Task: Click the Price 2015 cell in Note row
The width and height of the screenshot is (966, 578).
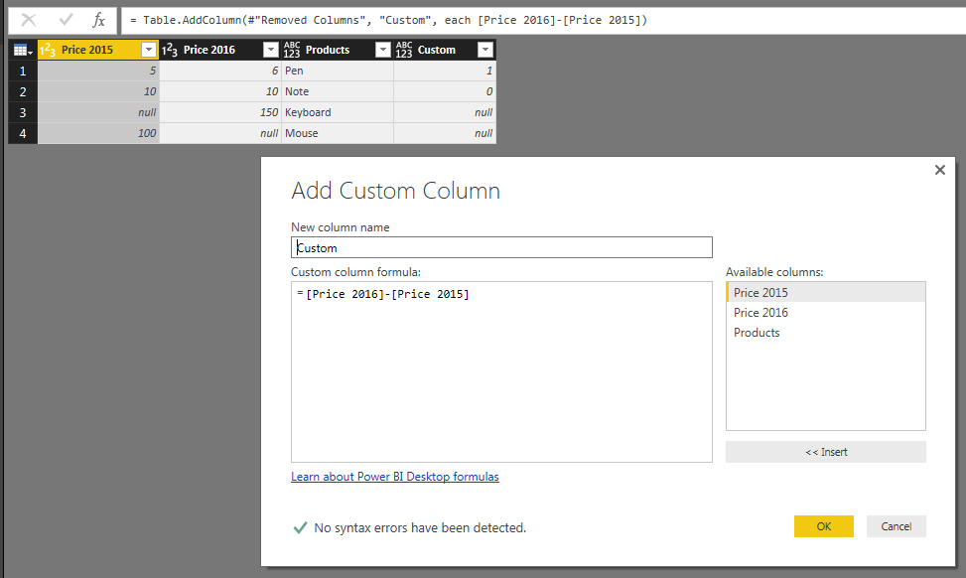Action: [98, 91]
